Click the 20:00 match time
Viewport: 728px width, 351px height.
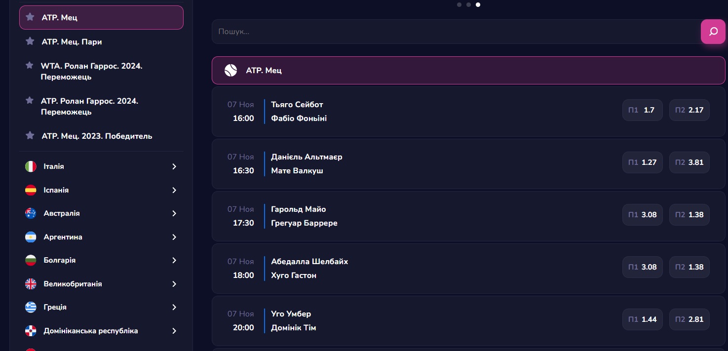click(243, 328)
